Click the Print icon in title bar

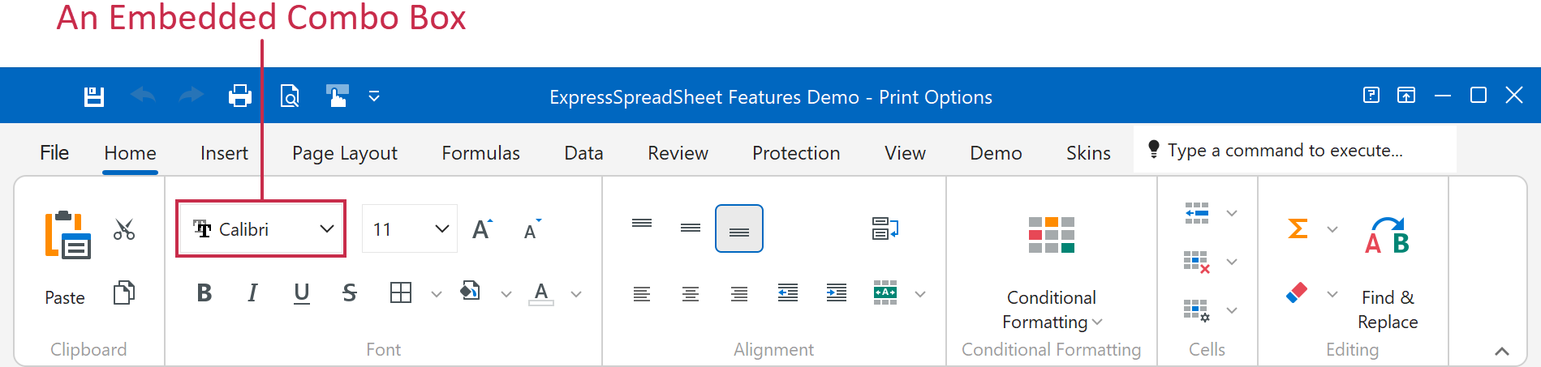240,97
